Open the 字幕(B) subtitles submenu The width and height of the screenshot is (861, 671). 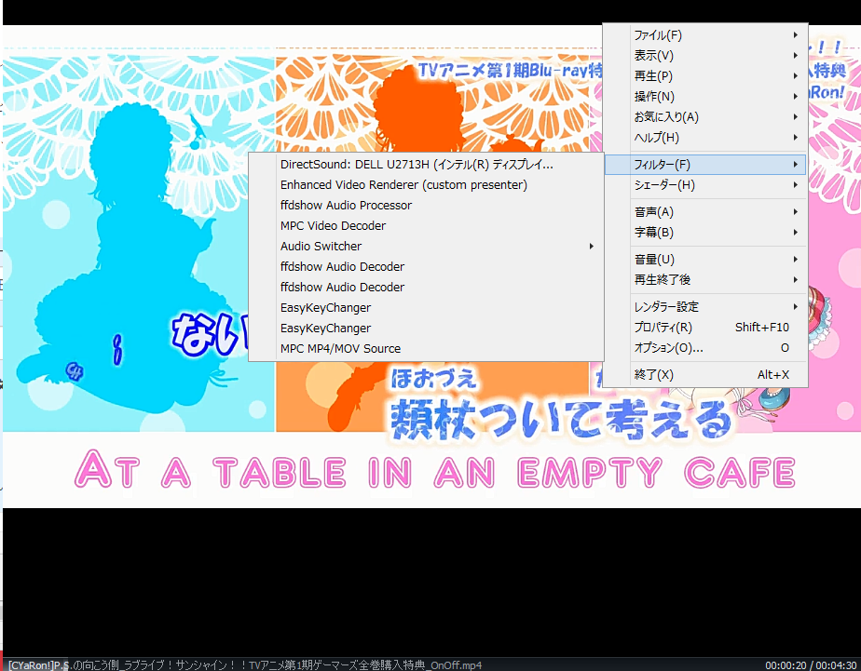click(x=705, y=233)
